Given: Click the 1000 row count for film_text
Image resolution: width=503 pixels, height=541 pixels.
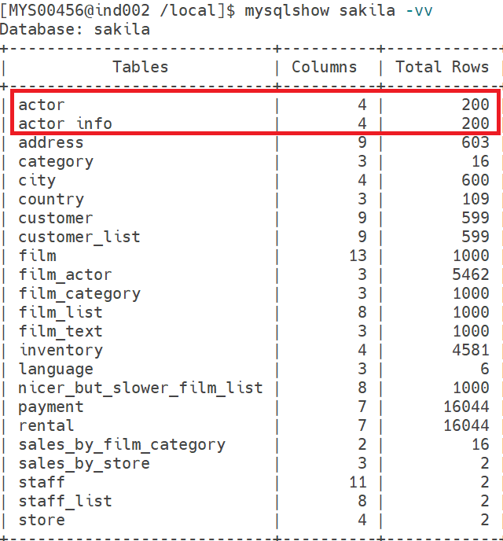Looking at the screenshot, I should (x=471, y=331).
